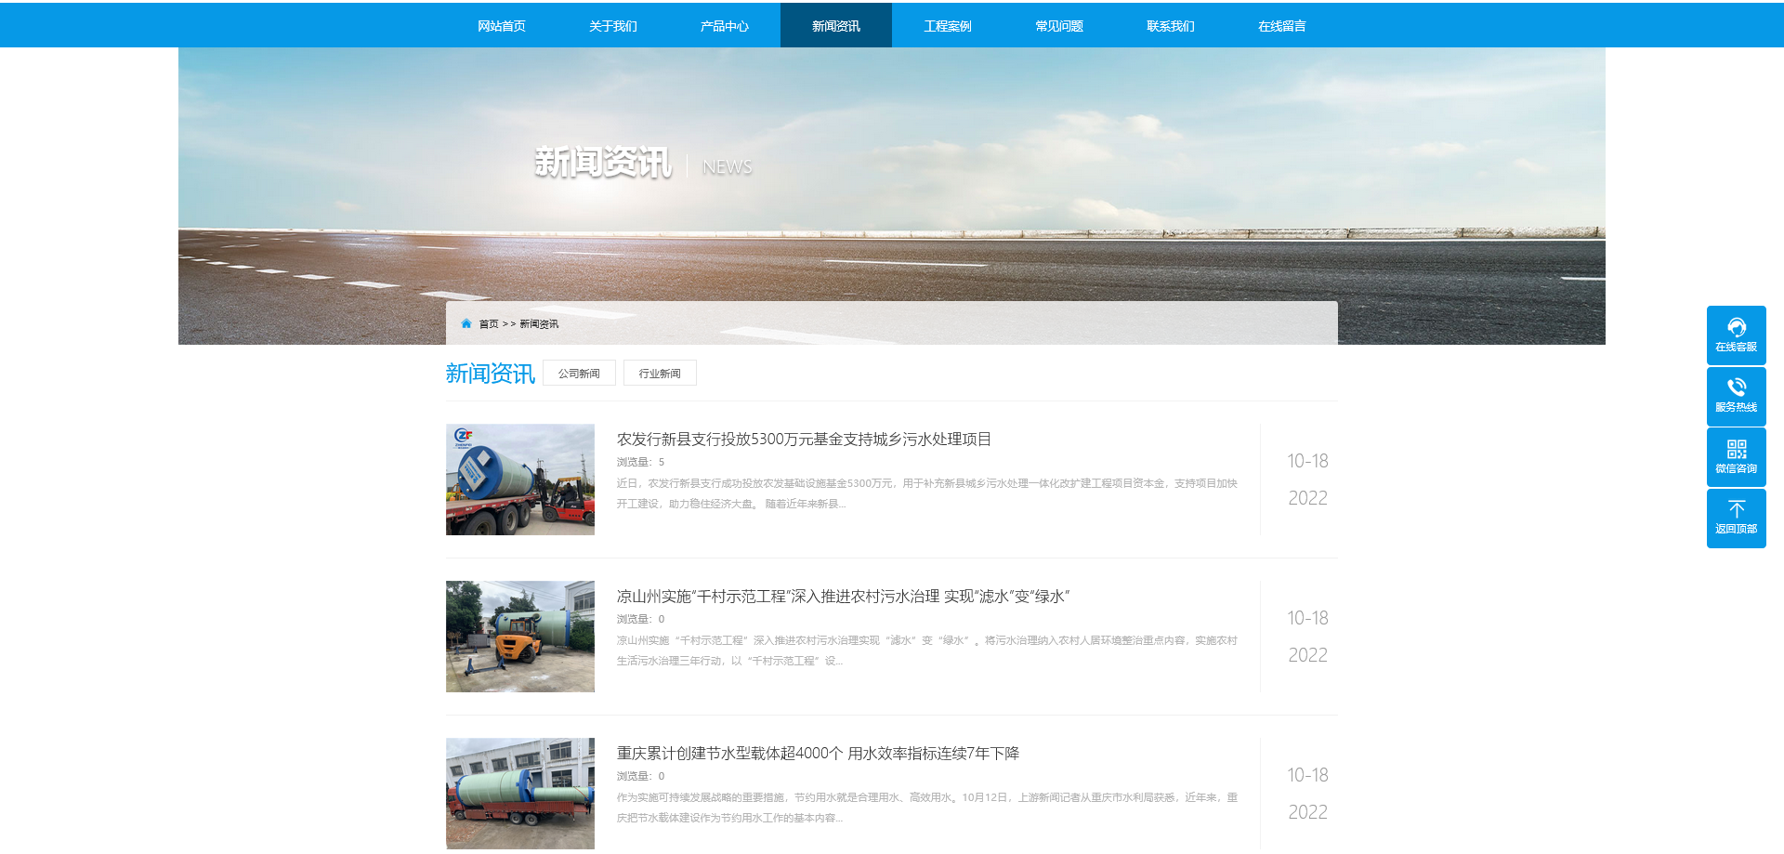Open the 农发行新县支行 news article title
Image resolution: width=1784 pixels, height=854 pixels.
click(804, 440)
